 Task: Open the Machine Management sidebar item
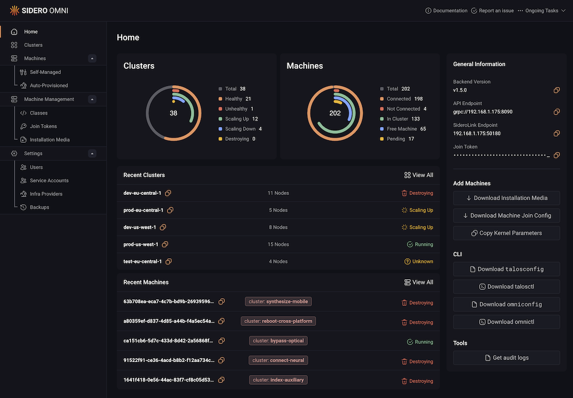49,99
